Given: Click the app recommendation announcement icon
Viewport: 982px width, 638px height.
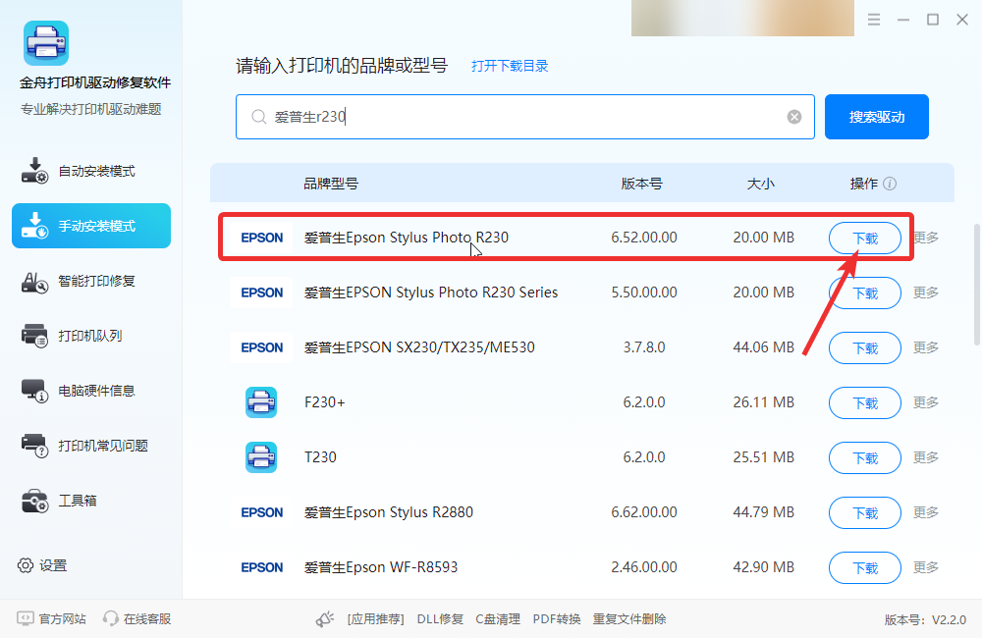Looking at the screenshot, I should tap(324, 619).
